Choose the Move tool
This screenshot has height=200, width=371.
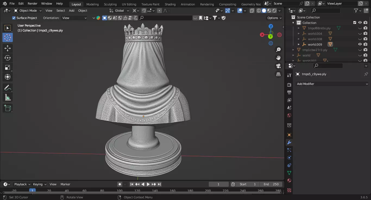tap(8, 48)
